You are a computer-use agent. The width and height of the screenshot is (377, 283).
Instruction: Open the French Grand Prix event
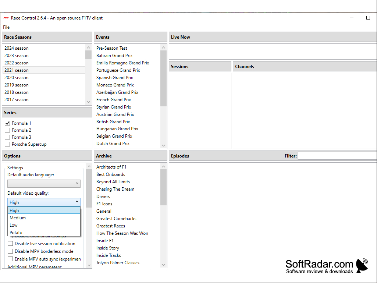tap(127, 100)
